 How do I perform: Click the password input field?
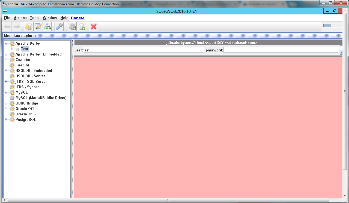pos(281,50)
